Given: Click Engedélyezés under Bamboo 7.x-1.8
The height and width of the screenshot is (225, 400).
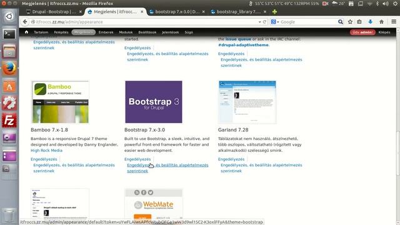Looking at the screenshot, I should tap(44, 159).
